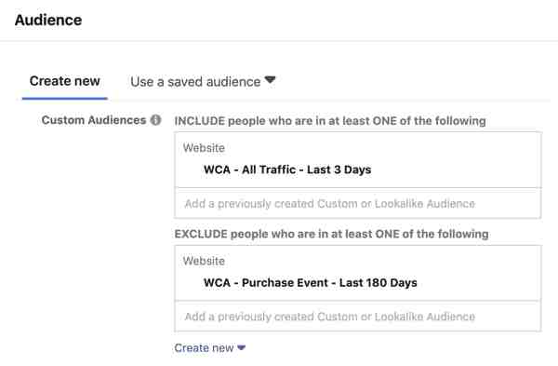This screenshot has height=366, width=558.
Task: Click the INCLUDE section audience search field
Action: click(358, 204)
